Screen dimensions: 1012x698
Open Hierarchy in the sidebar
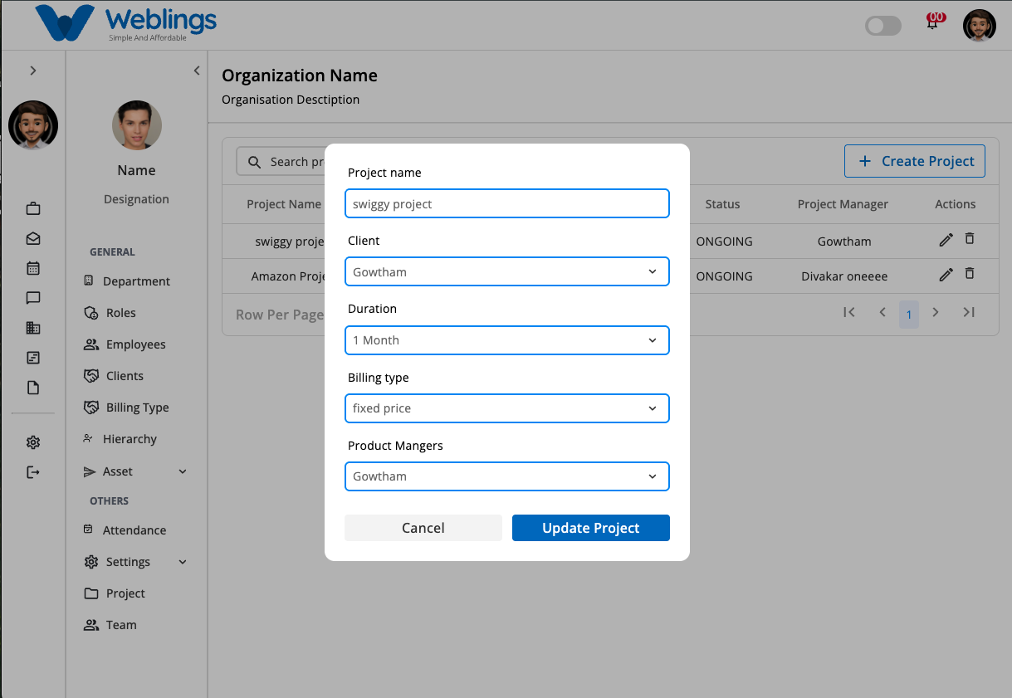coord(120,439)
